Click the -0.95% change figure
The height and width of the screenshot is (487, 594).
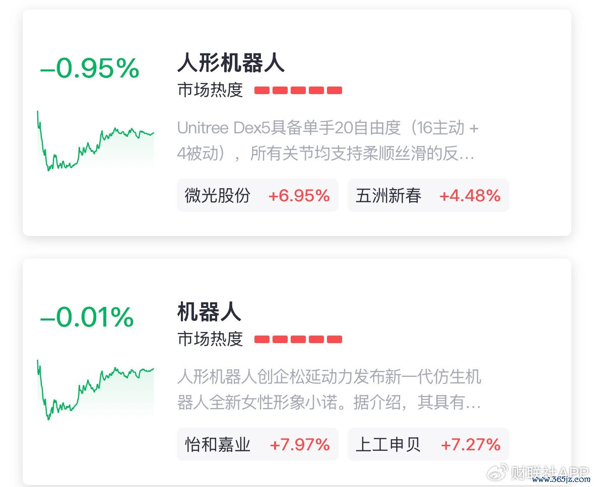click(90, 68)
